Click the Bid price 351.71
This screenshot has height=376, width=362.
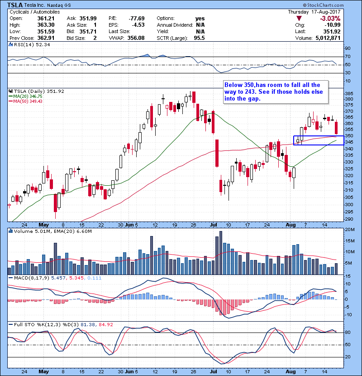pyautogui.click(x=88, y=31)
